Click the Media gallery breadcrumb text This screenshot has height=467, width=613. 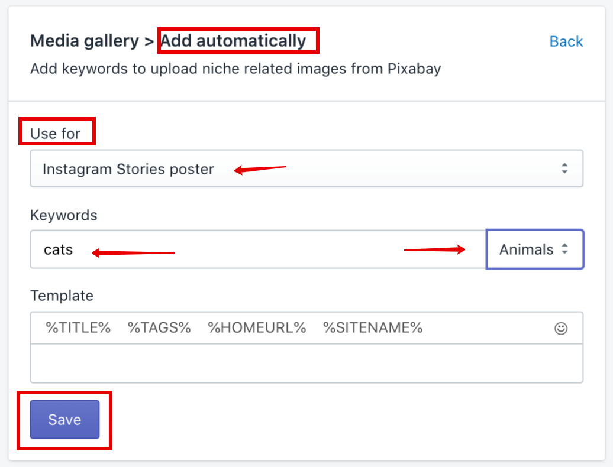[x=85, y=41]
